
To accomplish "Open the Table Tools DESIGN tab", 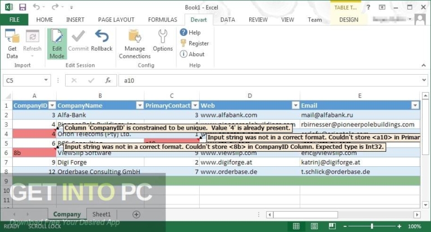I will click(x=349, y=20).
